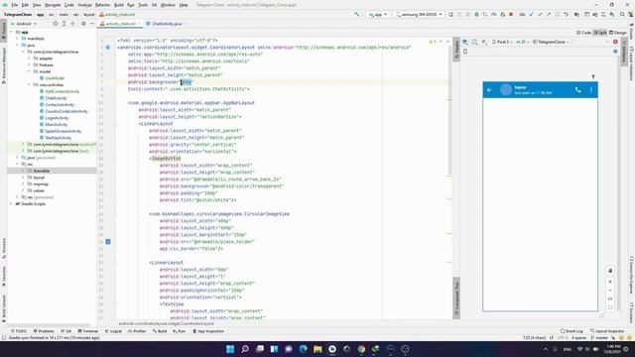Open the Problems tool window
Image resolution: width=635 pixels, height=357 pixels.
coord(44,331)
